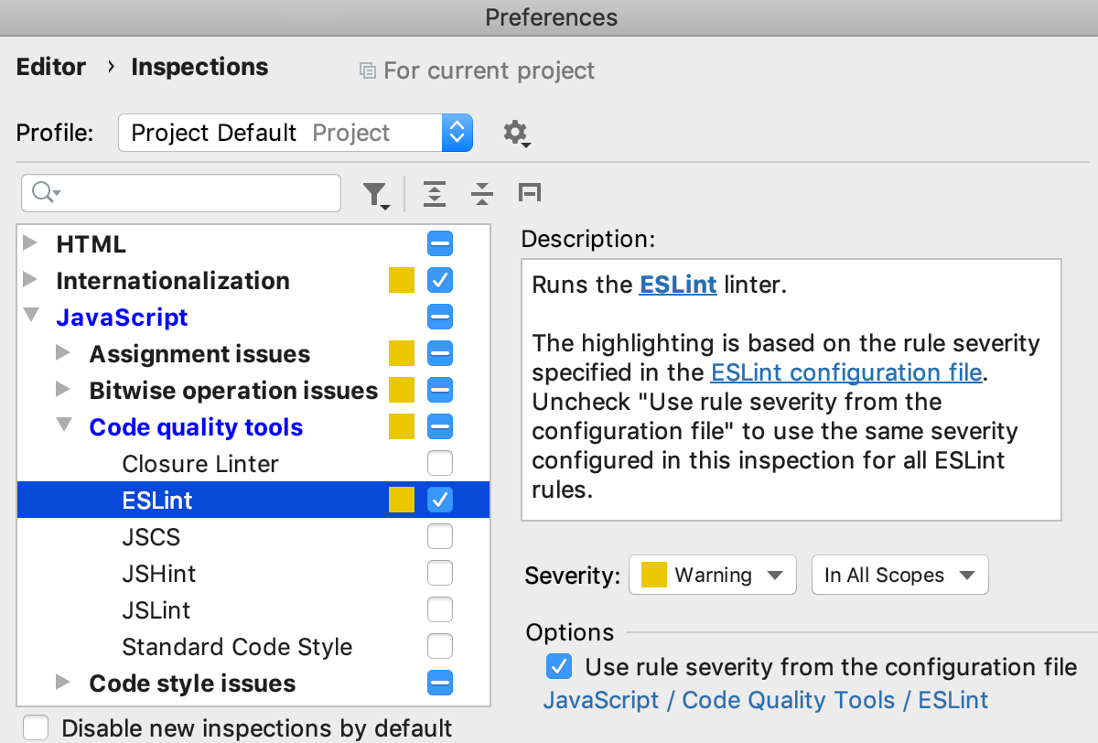This screenshot has height=743, width=1098.
Task: Open the filter inspections menu
Action: pyautogui.click(x=375, y=193)
